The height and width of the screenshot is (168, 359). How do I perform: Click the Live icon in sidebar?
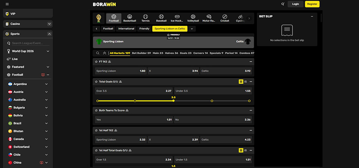point(9,59)
